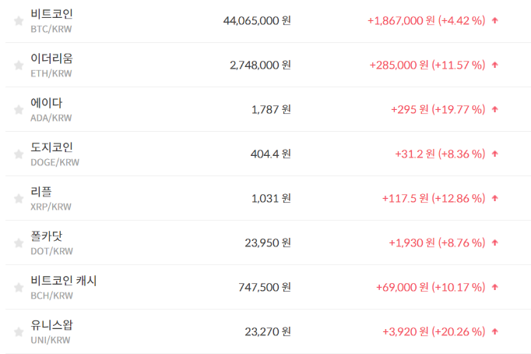The height and width of the screenshot is (354, 531).
Task: Open the 비트코인 coin name link
Action: pos(51,14)
